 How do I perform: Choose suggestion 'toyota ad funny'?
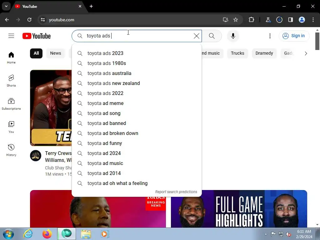(137, 143)
